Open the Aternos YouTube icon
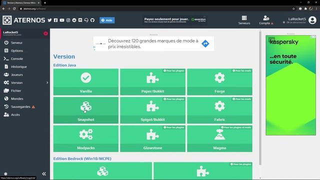This screenshot has width=320, height=180. (62, 20)
